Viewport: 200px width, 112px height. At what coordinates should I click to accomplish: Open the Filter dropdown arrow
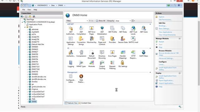[x=87, y=21]
